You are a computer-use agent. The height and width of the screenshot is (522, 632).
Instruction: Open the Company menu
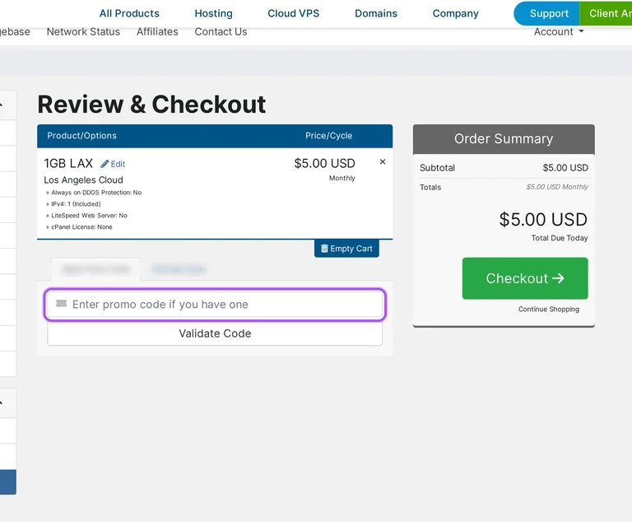pos(455,13)
